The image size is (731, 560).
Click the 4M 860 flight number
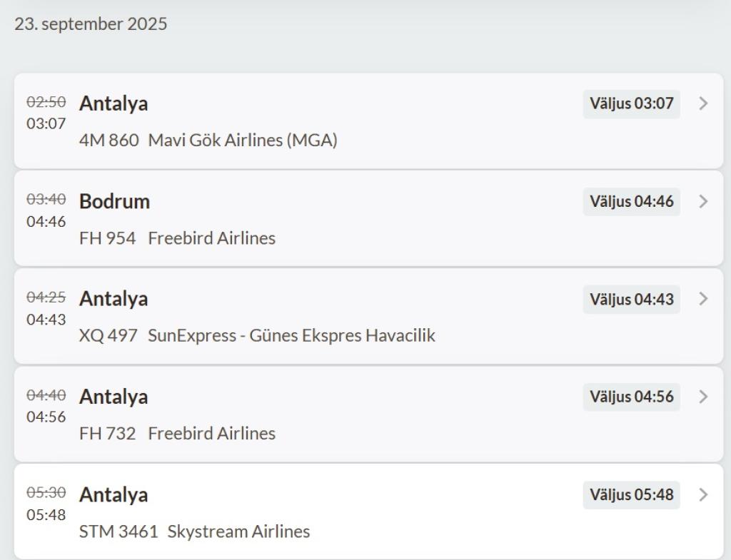click(109, 141)
